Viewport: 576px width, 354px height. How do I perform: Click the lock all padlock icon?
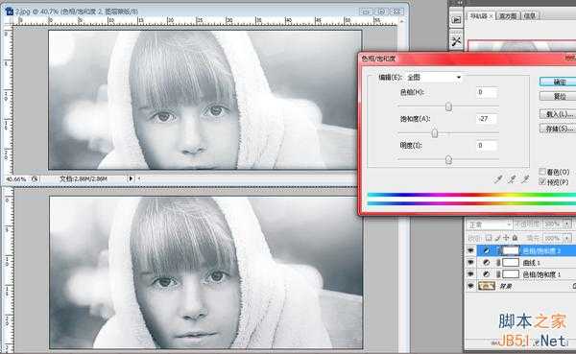pos(515,238)
